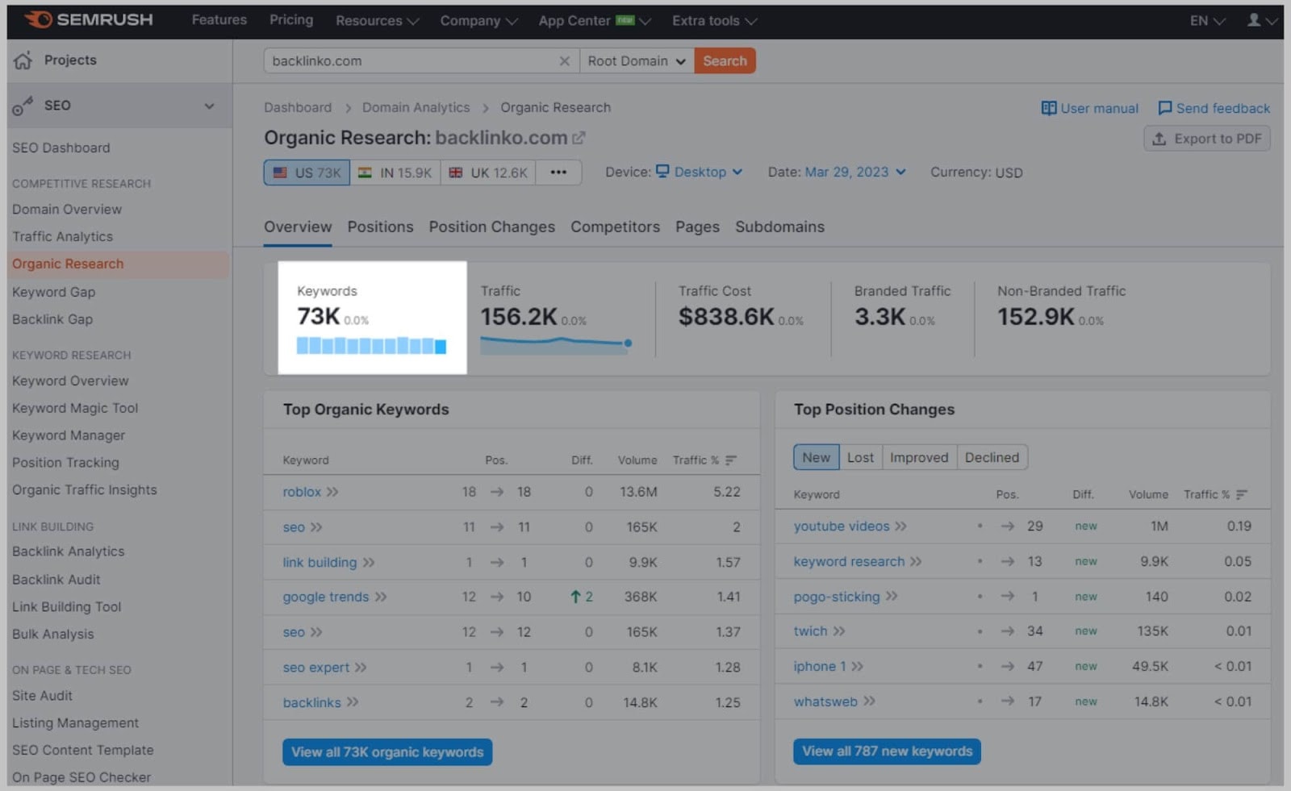The height and width of the screenshot is (791, 1291).
Task: Click View all 787 new keywords
Action: (887, 751)
